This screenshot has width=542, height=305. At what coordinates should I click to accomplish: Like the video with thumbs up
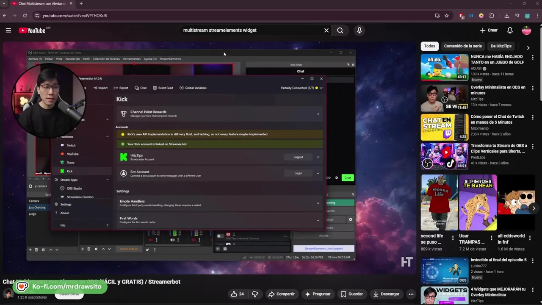[237, 294]
